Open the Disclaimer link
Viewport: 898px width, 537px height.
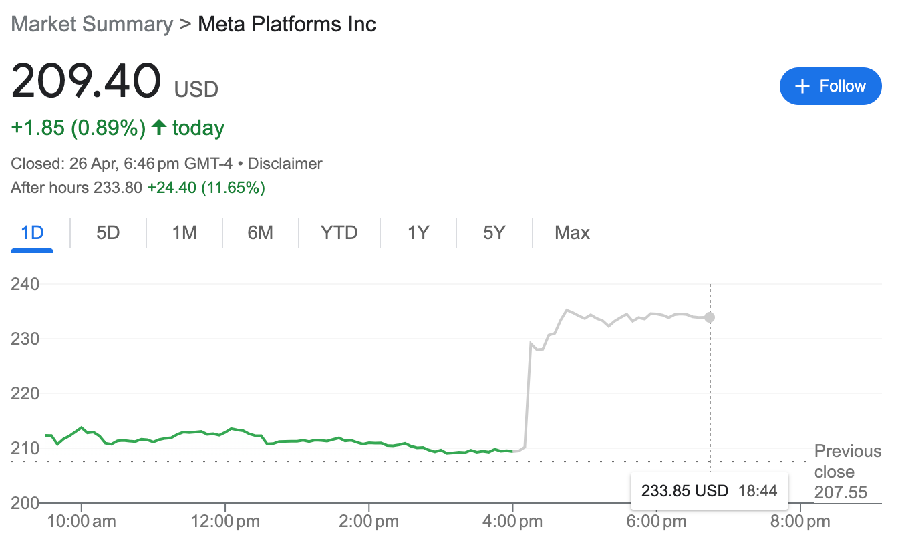(x=285, y=164)
